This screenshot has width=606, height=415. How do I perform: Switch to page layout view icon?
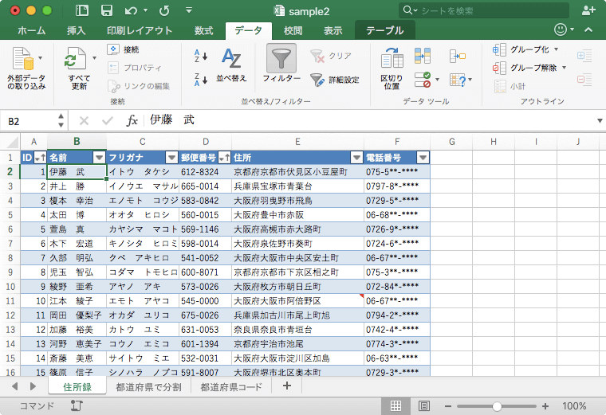pos(424,405)
